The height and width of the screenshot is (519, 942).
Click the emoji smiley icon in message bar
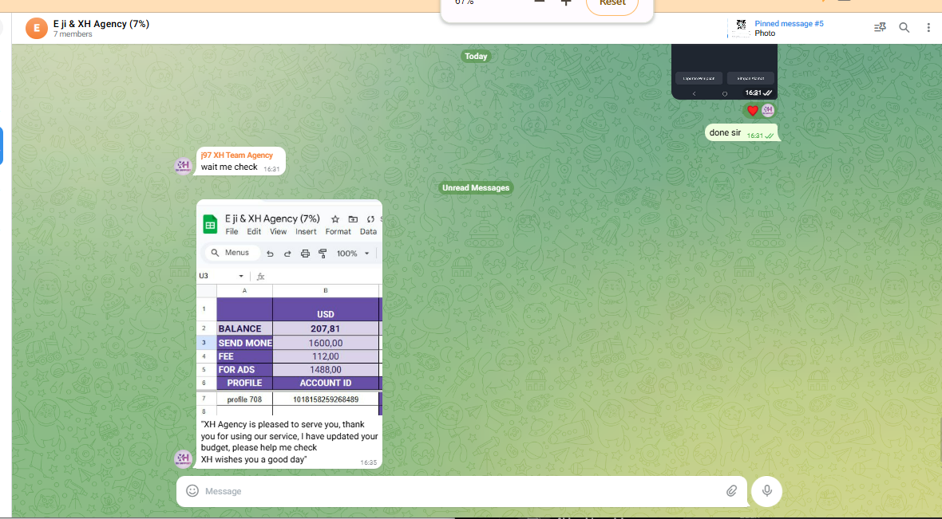(x=192, y=491)
